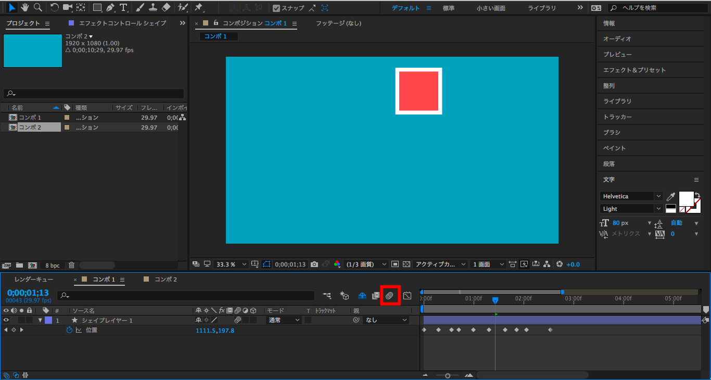This screenshot has height=380, width=711.
Task: Select the Eraser tool
Action: [166, 8]
